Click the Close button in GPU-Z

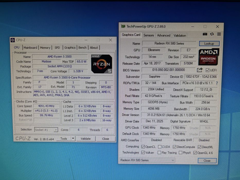[207, 161]
